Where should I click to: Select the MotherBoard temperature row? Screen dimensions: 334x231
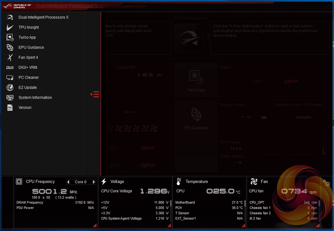coord(209,202)
